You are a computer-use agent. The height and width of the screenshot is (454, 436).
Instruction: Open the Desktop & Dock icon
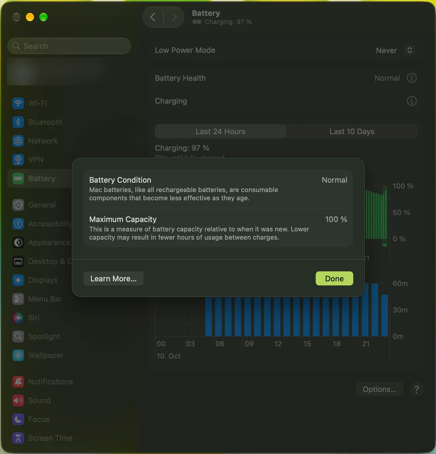[x=18, y=261]
